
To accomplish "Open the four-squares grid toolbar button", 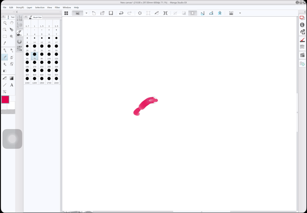I will 66,13.
